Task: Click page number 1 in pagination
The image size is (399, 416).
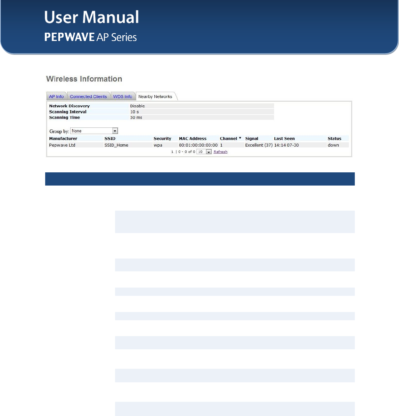Action: click(x=172, y=152)
